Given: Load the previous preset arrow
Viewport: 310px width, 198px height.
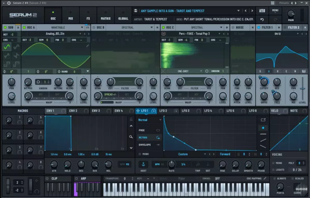Looking at the screenshot, I should [x=245, y=11].
